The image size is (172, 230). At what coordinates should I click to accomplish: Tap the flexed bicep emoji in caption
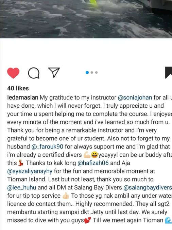tap(87, 155)
